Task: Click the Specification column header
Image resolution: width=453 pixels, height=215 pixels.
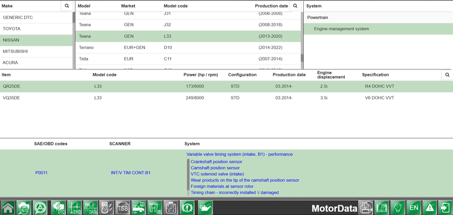Action: [x=375, y=75]
